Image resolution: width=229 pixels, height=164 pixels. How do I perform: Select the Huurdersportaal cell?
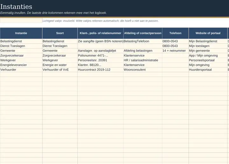click(x=208, y=70)
